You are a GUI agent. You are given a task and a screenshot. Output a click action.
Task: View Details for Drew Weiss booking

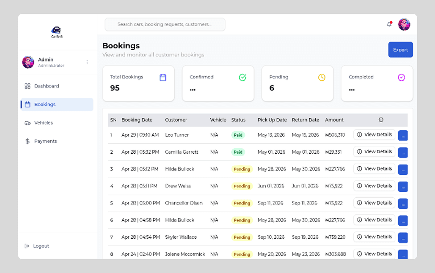pyautogui.click(x=374, y=185)
